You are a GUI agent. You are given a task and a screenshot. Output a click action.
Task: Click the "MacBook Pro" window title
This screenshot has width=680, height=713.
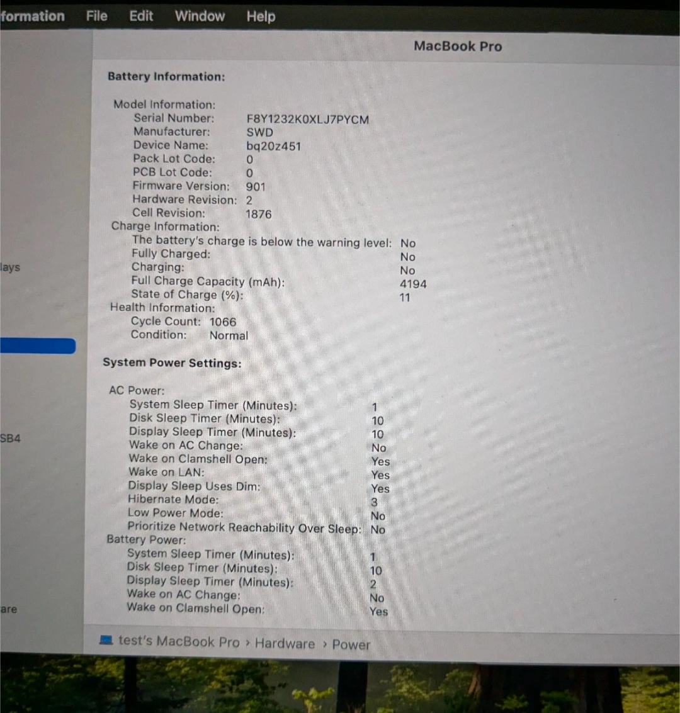(458, 46)
